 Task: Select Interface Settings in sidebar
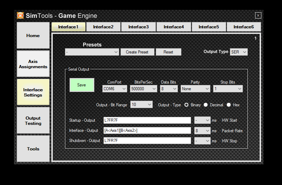click(33, 92)
